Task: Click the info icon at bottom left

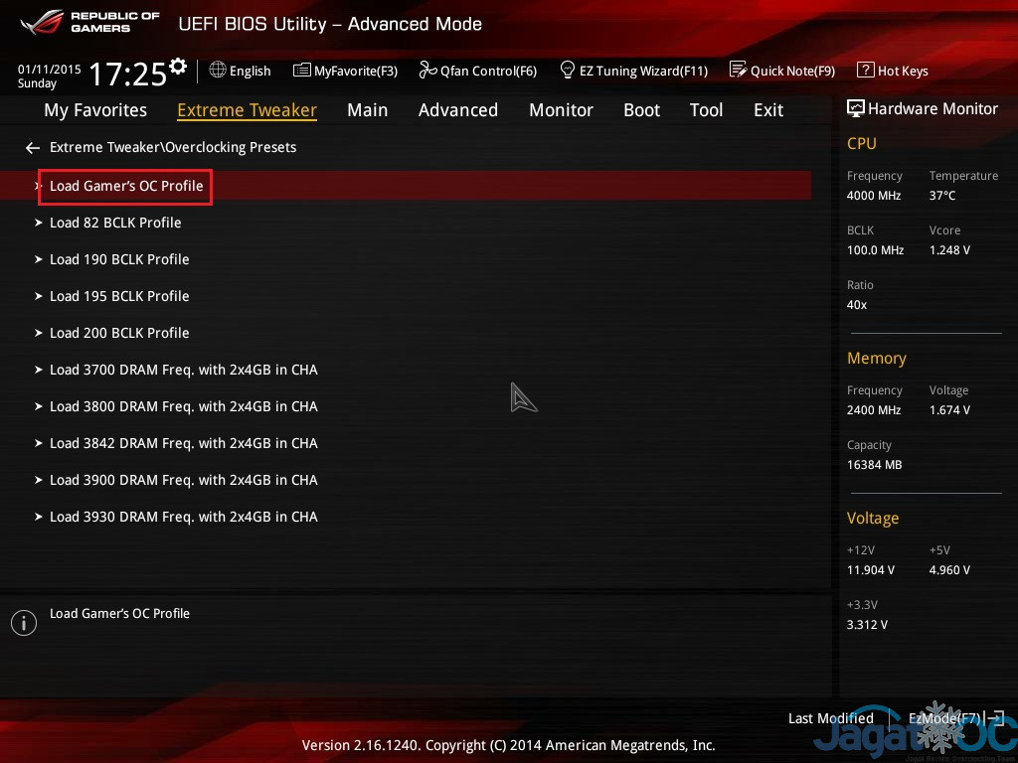Action: click(x=23, y=623)
